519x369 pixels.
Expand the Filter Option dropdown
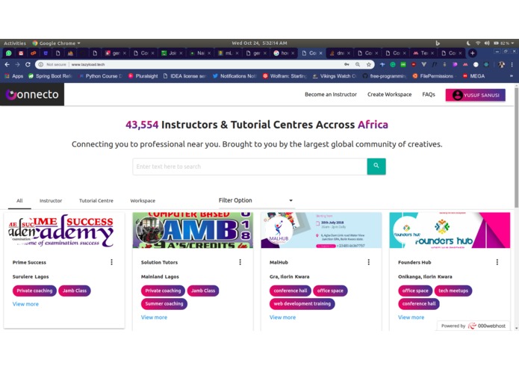tap(256, 200)
